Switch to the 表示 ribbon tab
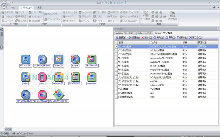 click(39, 8)
